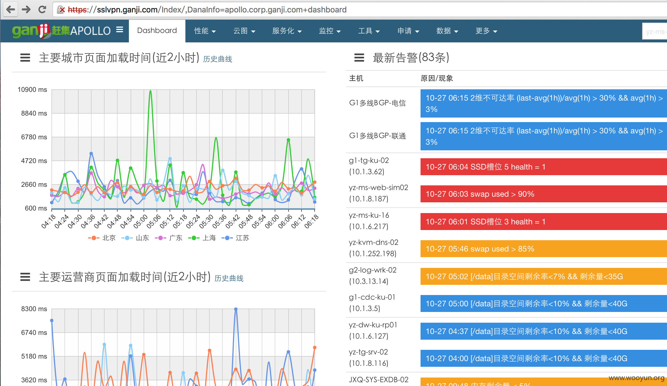Go back with the browser back arrow
The width and height of the screenshot is (667, 386).
click(x=10, y=10)
